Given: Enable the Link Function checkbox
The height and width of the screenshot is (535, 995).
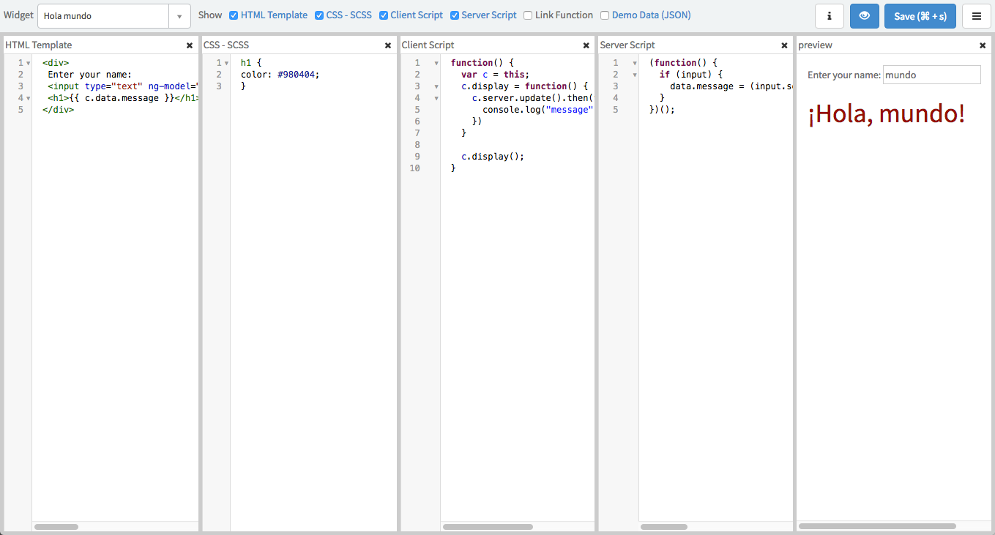Looking at the screenshot, I should 528,15.
